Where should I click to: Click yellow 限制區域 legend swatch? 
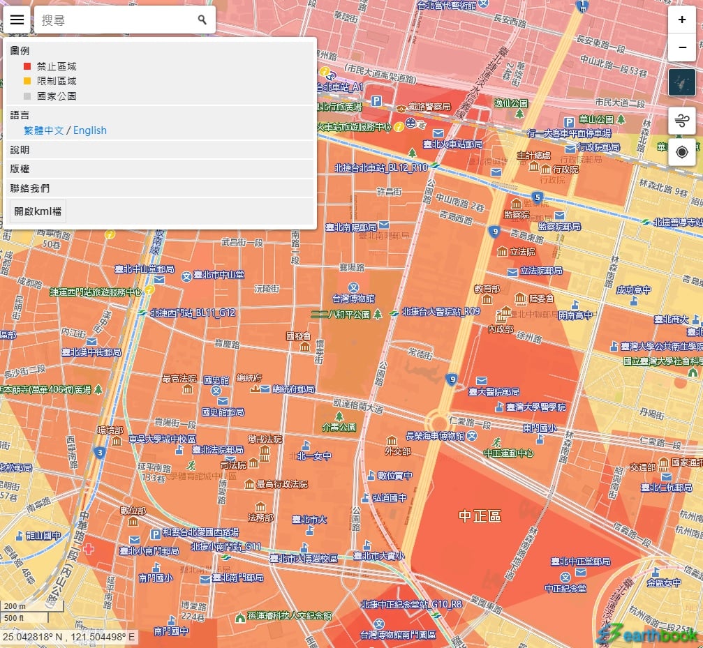pyautogui.click(x=27, y=82)
